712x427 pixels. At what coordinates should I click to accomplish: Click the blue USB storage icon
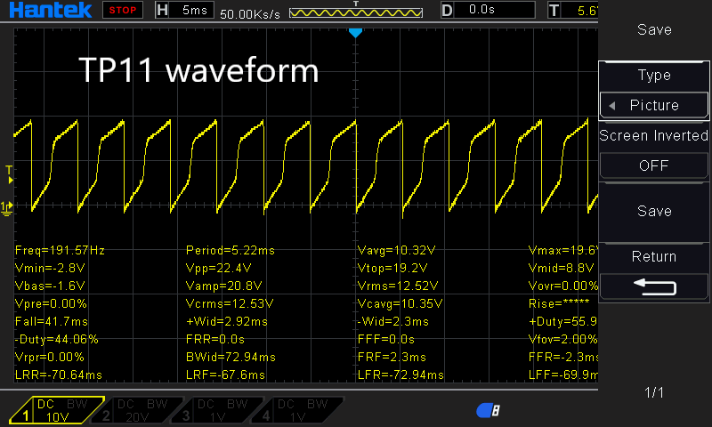[x=488, y=410]
